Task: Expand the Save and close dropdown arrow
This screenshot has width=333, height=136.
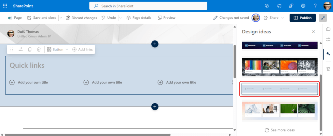Action: [61, 18]
